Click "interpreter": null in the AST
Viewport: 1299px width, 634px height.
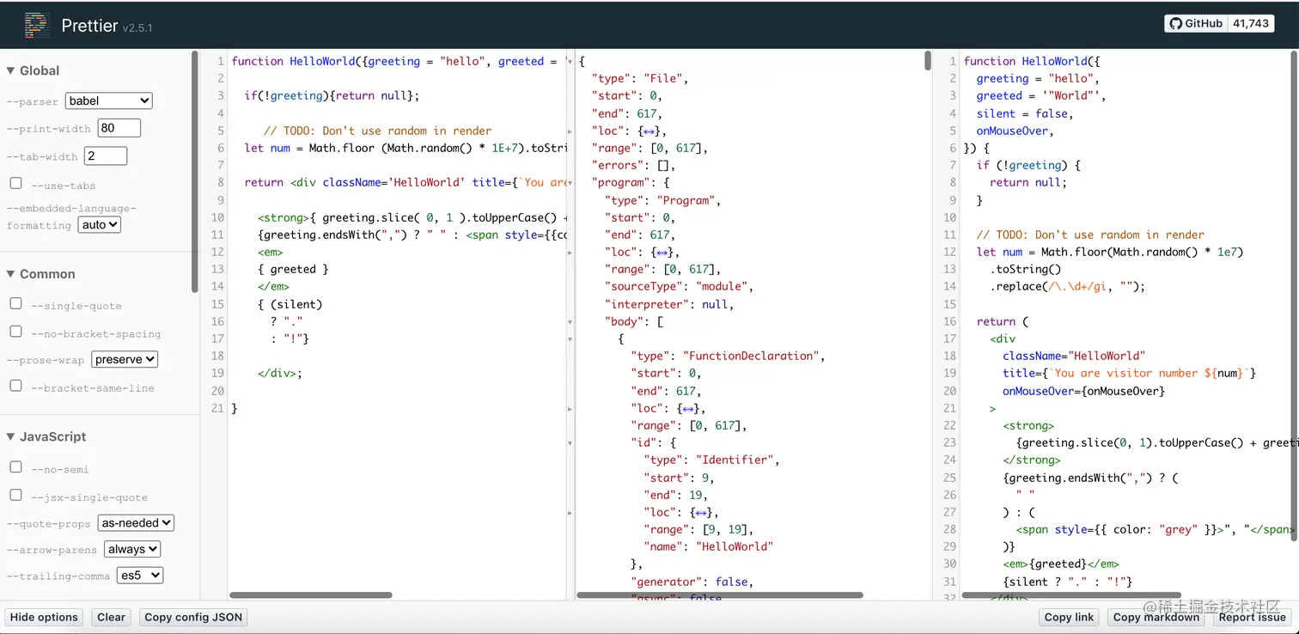click(x=668, y=304)
